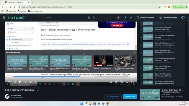Mute the player volume
Image resolution: width=189 pixels, height=106 pixels.
coord(36,82)
